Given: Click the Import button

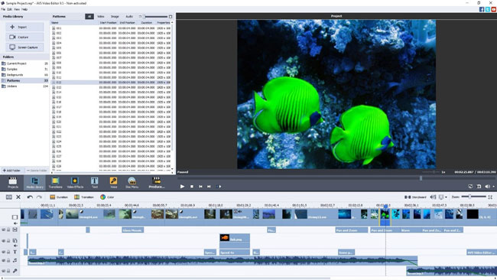Looking at the screenshot, I should pos(24,27).
